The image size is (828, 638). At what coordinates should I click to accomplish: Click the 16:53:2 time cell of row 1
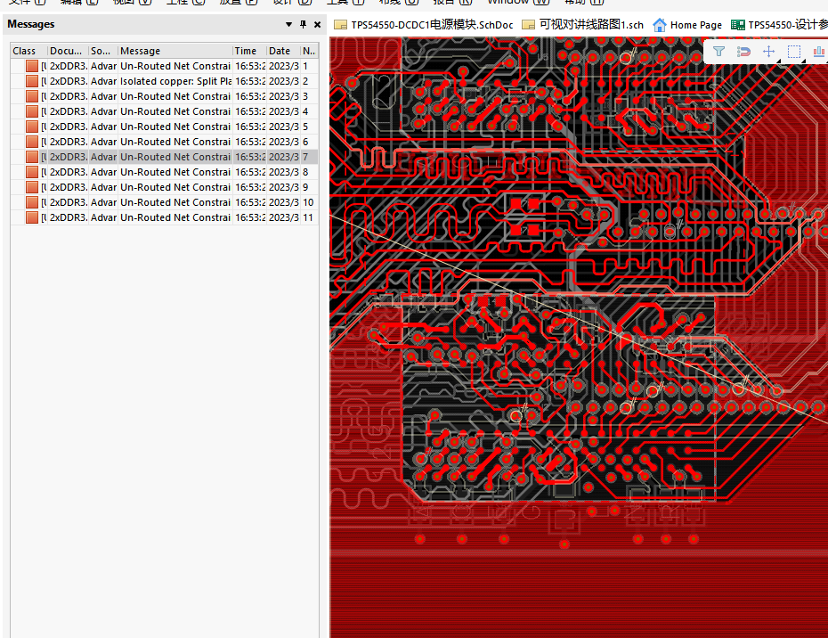click(x=250, y=66)
